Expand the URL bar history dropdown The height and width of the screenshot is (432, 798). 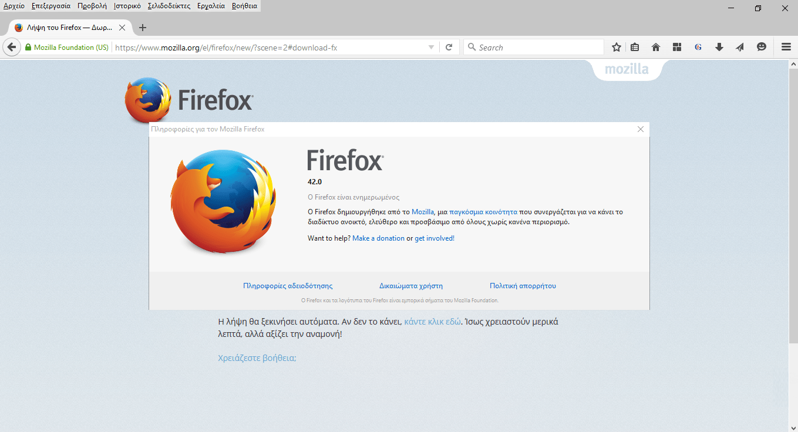(431, 48)
